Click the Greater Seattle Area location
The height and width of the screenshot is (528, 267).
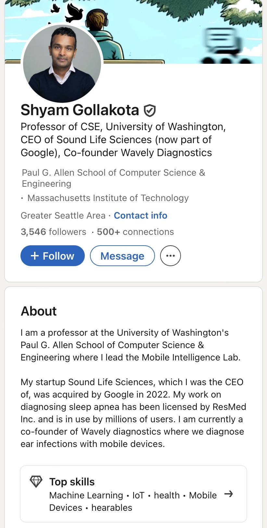pyautogui.click(x=63, y=215)
